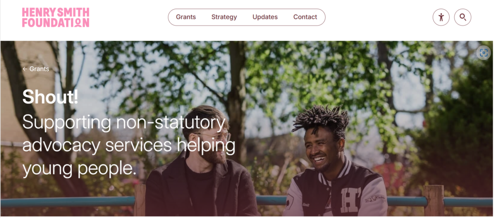Click the wooden fence post on right
This screenshot has width=494, height=218.
433,200
